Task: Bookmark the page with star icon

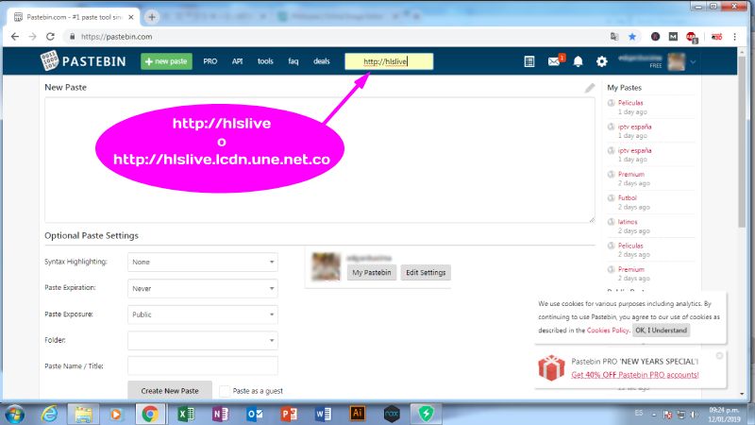Action: pos(632,37)
